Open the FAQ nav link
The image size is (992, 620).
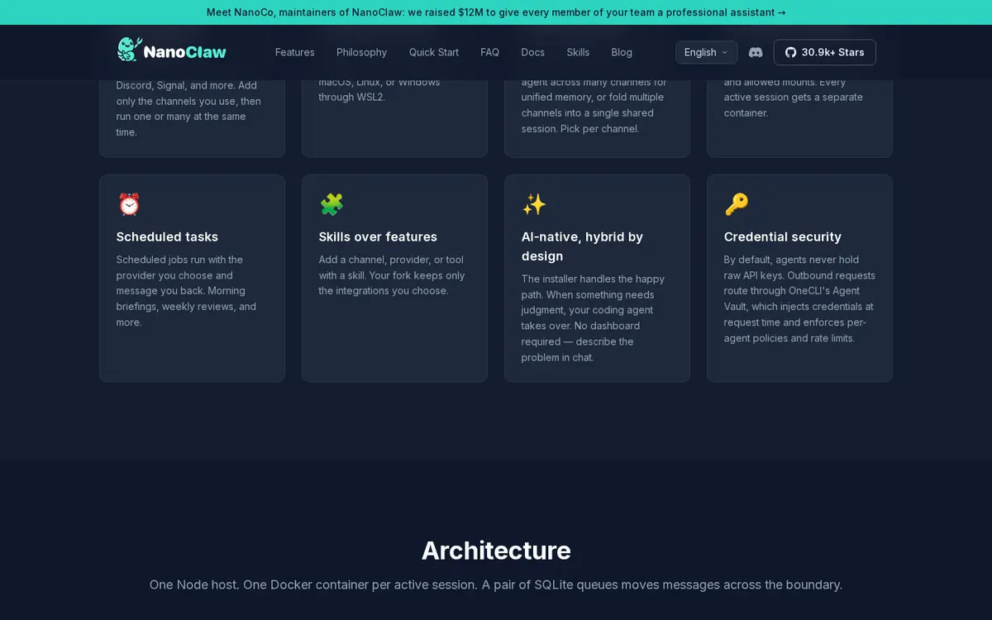[x=490, y=52]
